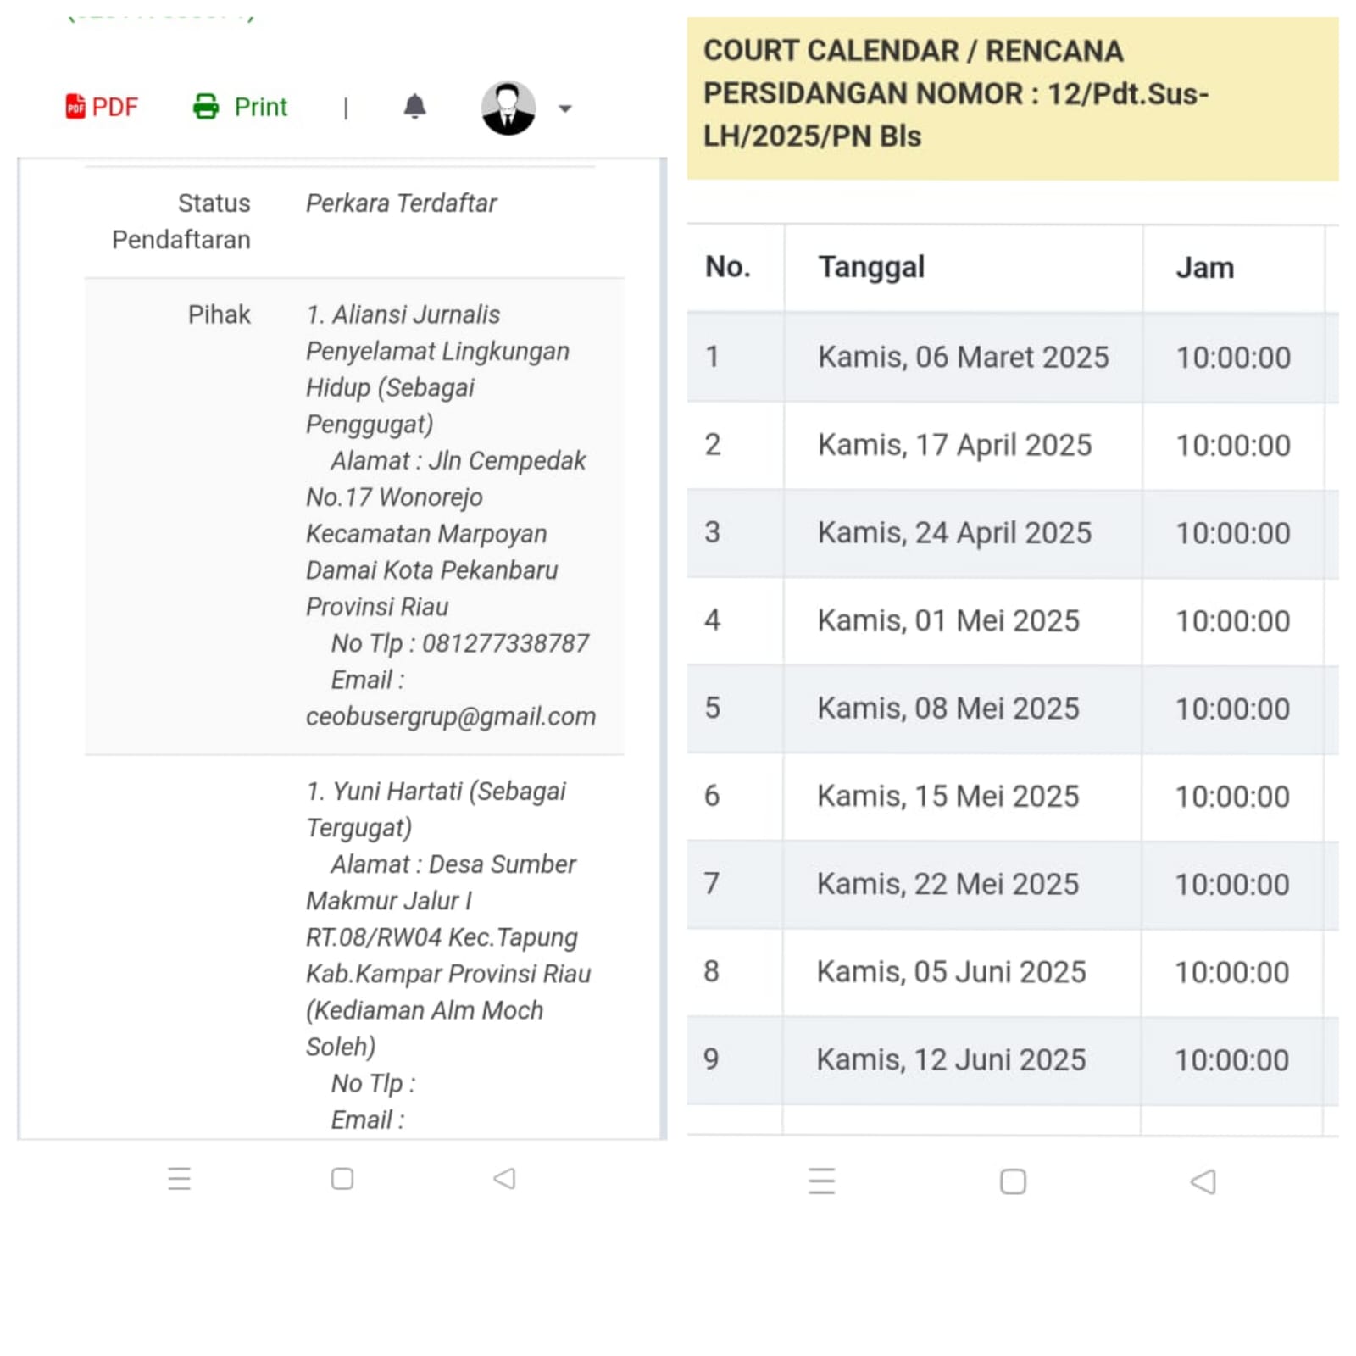Click the Tanggal column header
The height and width of the screenshot is (1356, 1356).
coord(871,267)
